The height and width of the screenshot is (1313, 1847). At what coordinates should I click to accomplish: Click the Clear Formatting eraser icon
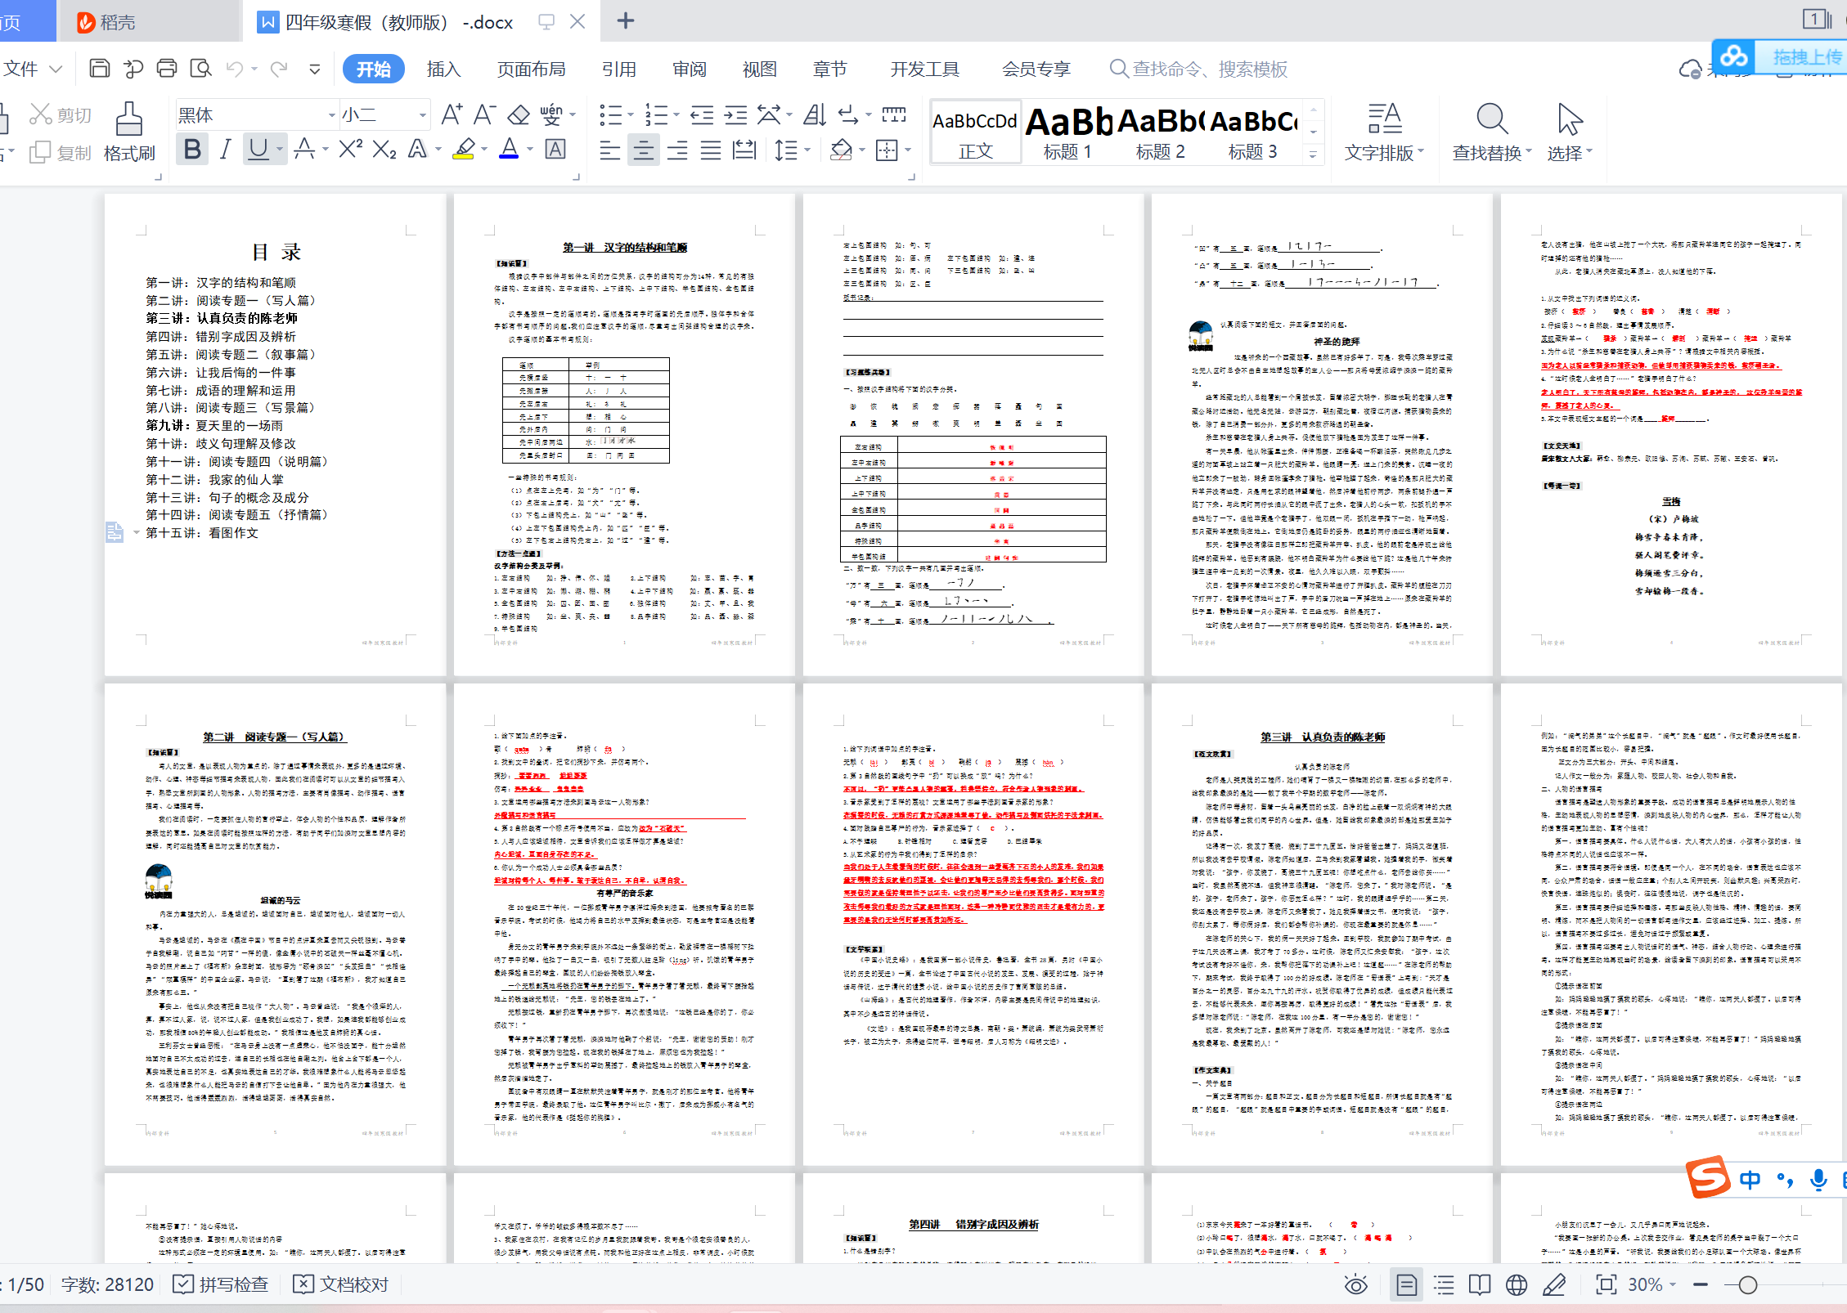coord(519,114)
